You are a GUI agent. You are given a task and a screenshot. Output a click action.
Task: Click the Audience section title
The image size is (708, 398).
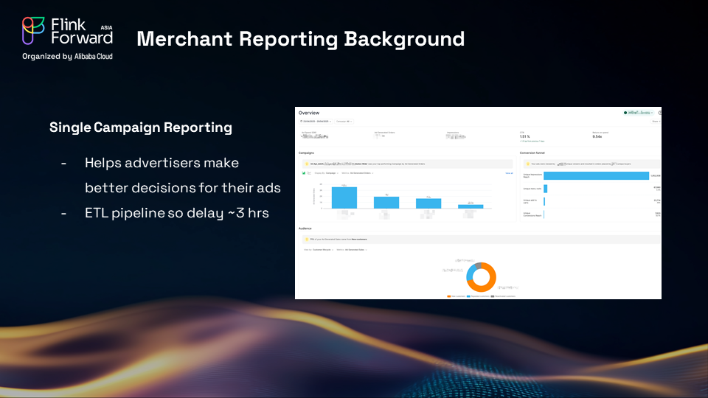[x=305, y=228]
